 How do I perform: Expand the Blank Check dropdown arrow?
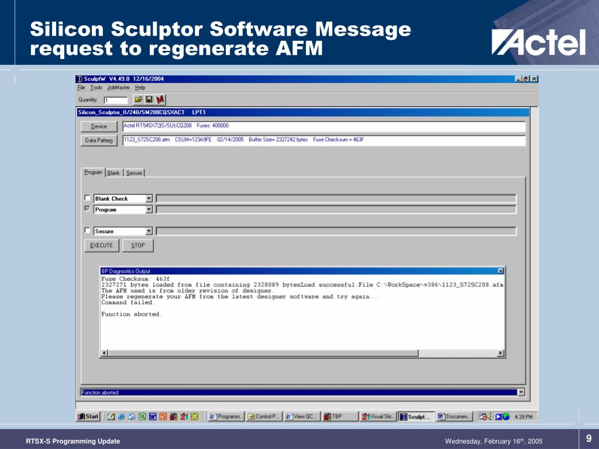coord(149,199)
